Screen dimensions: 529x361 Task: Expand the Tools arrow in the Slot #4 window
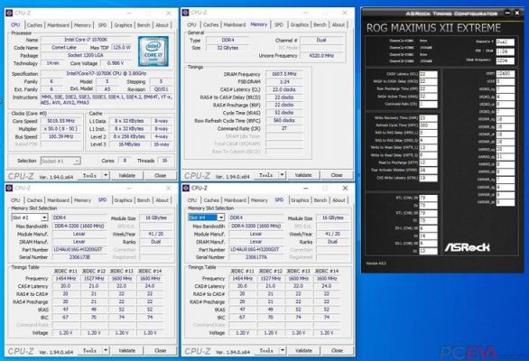pos(282,350)
